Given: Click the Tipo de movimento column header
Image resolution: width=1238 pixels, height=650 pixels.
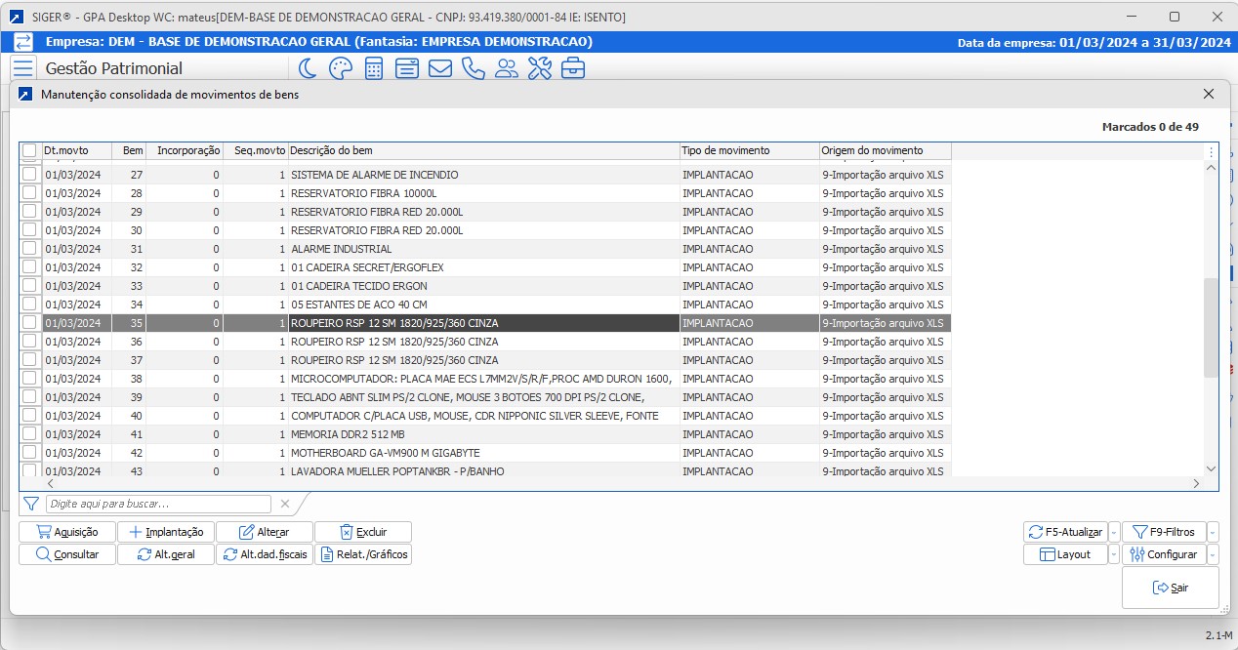Looking at the screenshot, I should coord(749,150).
